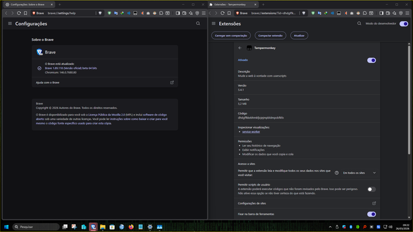The height and width of the screenshot is (232, 413).
Task: Reload the Configurações window page
Action: pyautogui.click(x=19, y=13)
